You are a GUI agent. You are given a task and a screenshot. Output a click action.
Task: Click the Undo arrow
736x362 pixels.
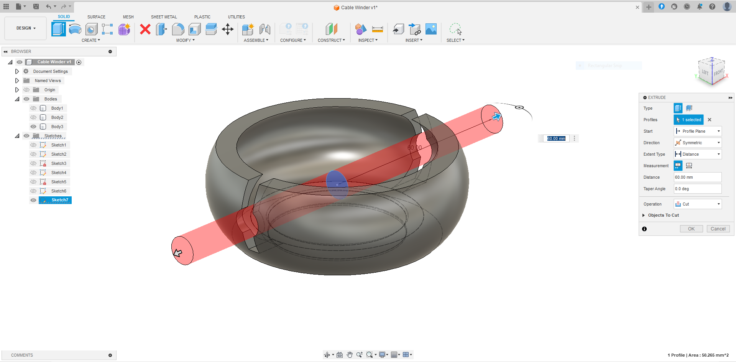tap(48, 7)
